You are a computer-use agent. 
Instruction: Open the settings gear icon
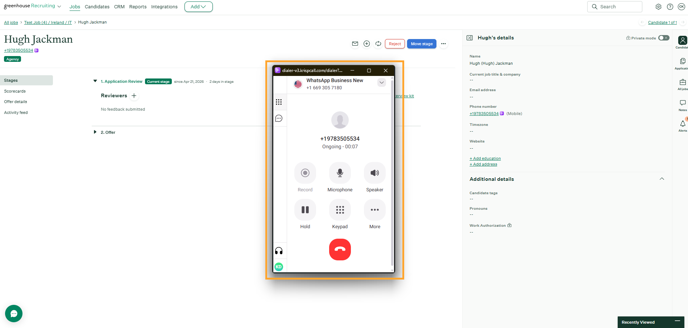[658, 7]
